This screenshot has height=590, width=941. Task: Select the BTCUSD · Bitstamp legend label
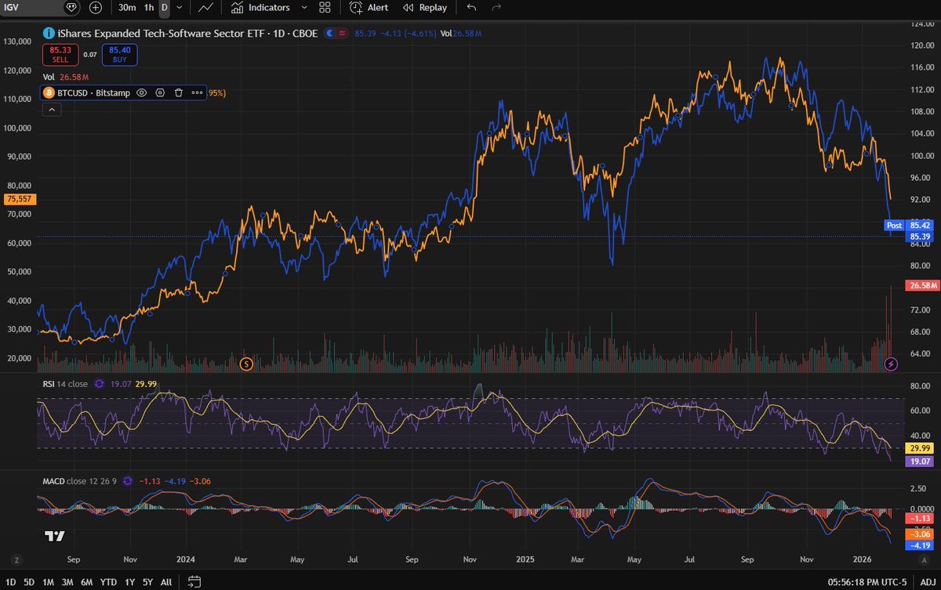[93, 92]
